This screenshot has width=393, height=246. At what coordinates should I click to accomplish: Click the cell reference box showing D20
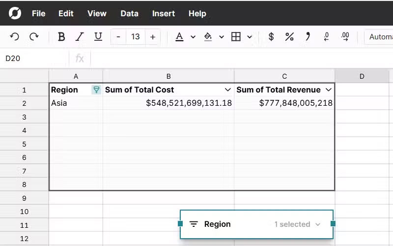(x=34, y=58)
